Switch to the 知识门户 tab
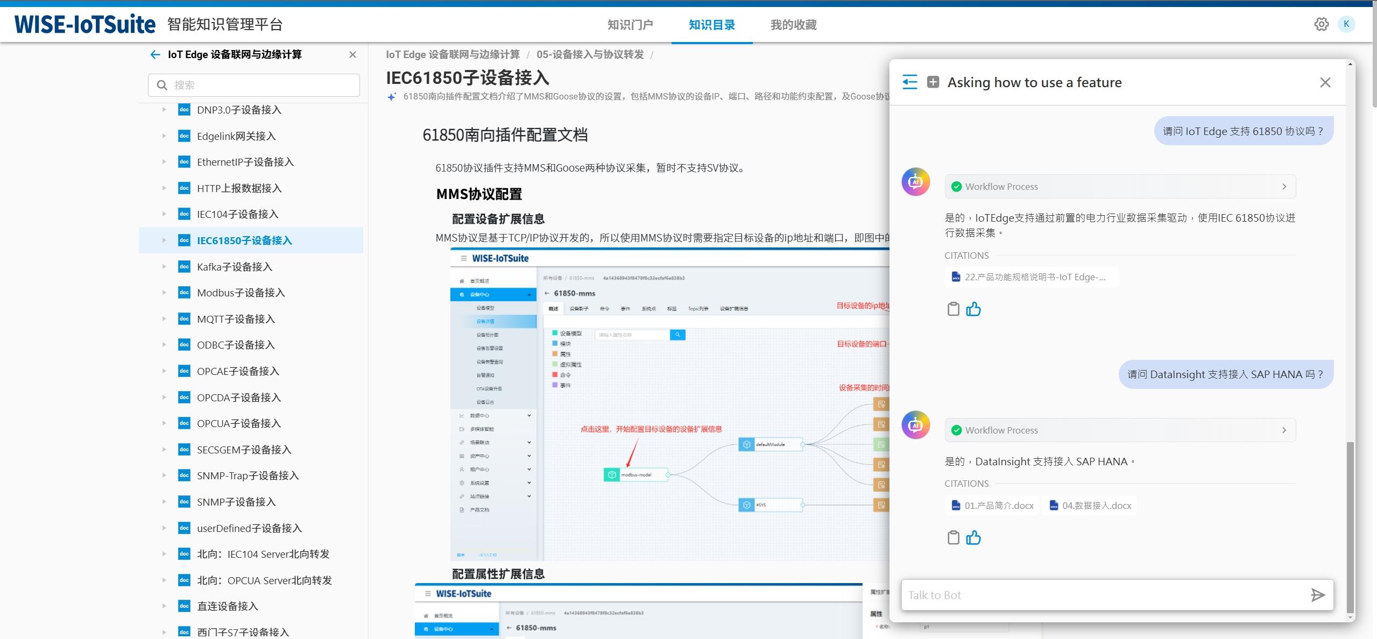 pyautogui.click(x=630, y=25)
